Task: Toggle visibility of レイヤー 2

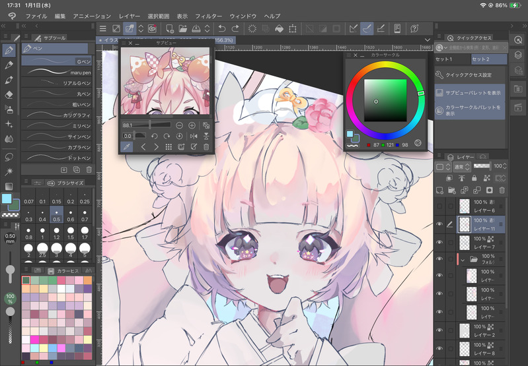Action: (439, 330)
